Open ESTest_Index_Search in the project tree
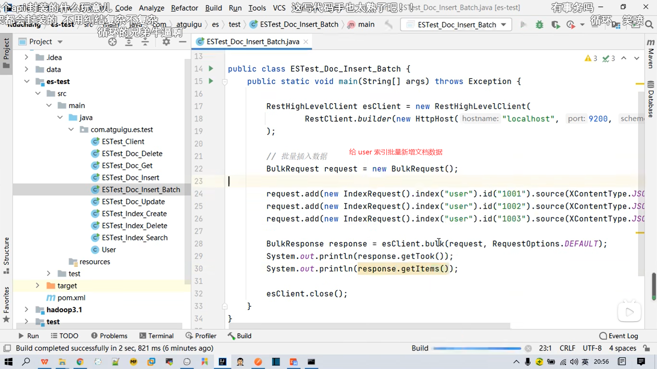Viewport: 657px width, 369px height. (x=134, y=237)
